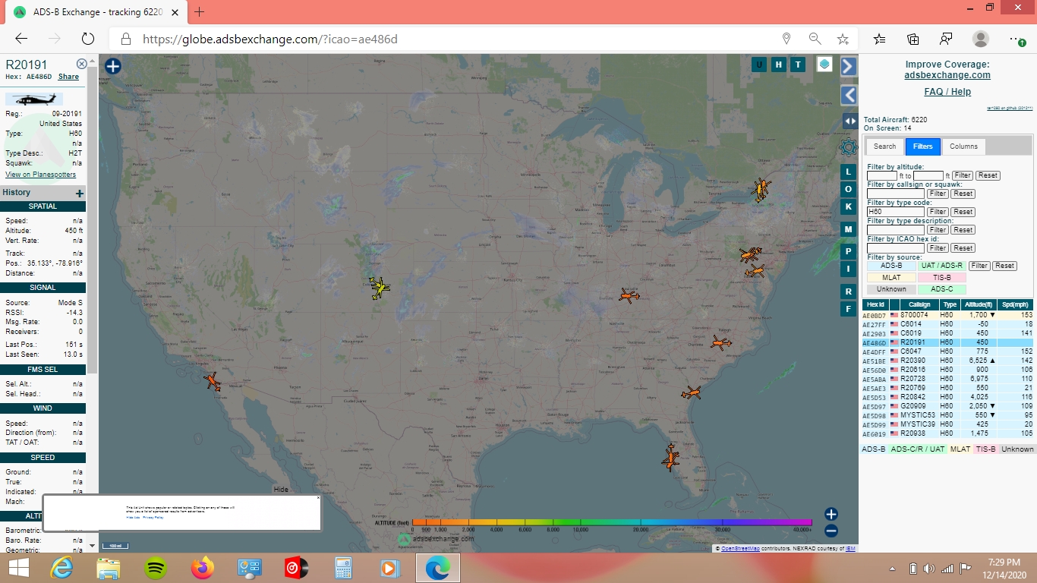Reset the Filter by source selection
1037x583 pixels.
coord(1004,266)
